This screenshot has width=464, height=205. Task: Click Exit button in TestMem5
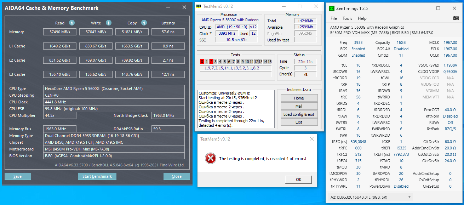click(299, 122)
